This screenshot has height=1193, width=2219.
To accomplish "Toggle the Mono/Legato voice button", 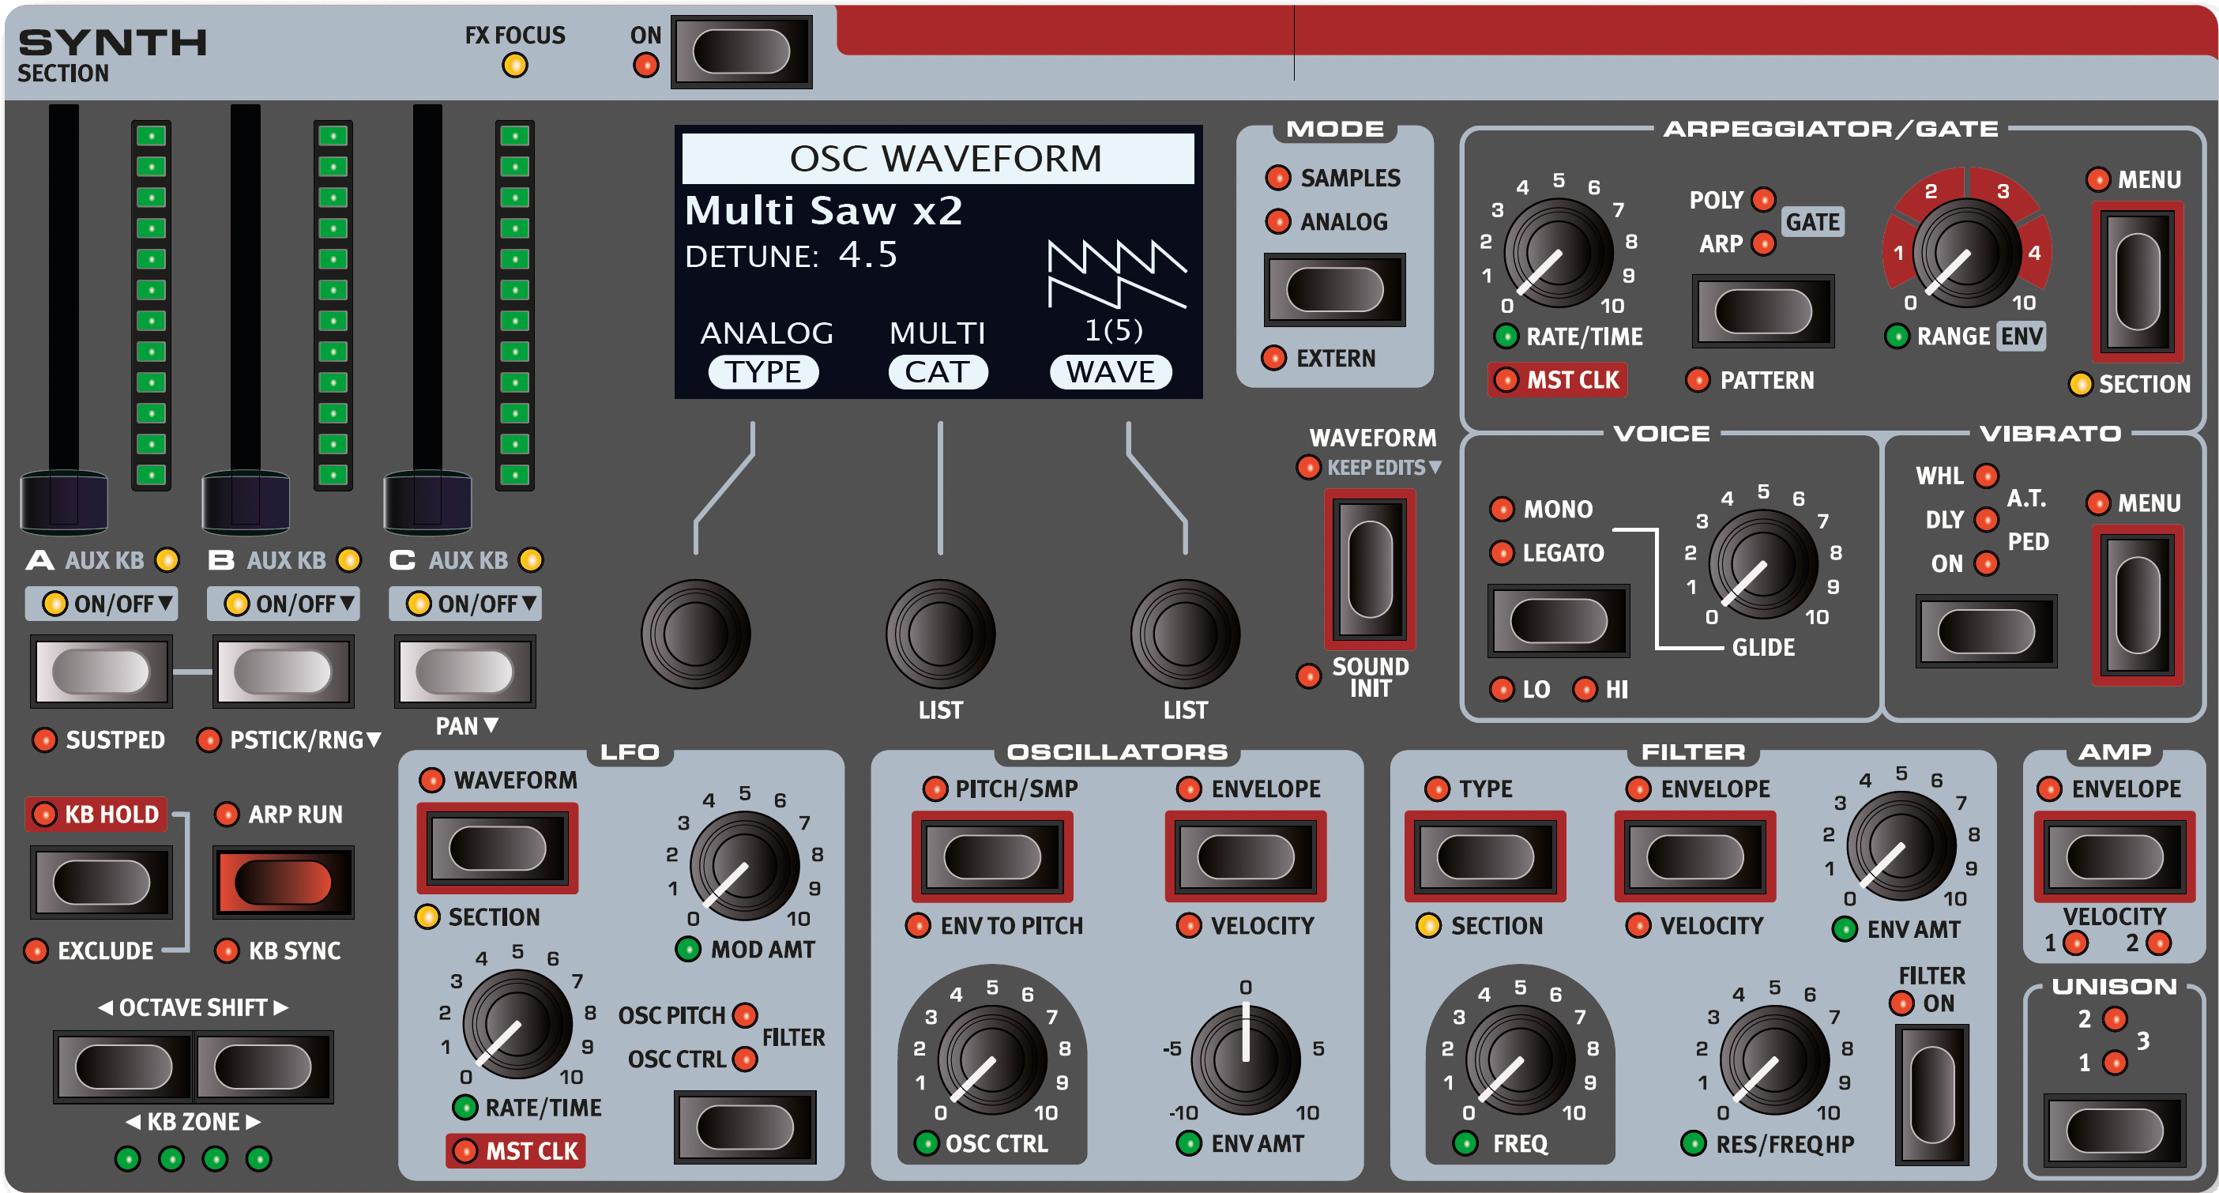I will pyautogui.click(x=1559, y=620).
